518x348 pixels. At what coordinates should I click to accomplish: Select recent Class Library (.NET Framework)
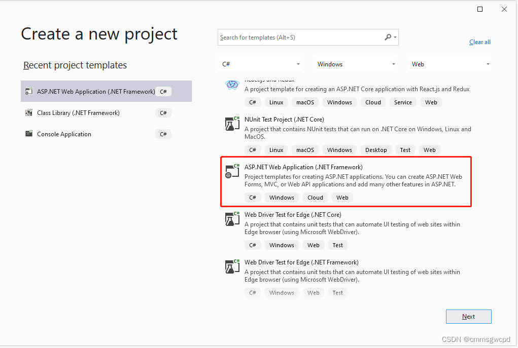pyautogui.click(x=107, y=113)
